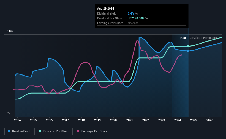Click the 2023 x-axis label
226x139 pixels.
pyautogui.click(x=162, y=120)
